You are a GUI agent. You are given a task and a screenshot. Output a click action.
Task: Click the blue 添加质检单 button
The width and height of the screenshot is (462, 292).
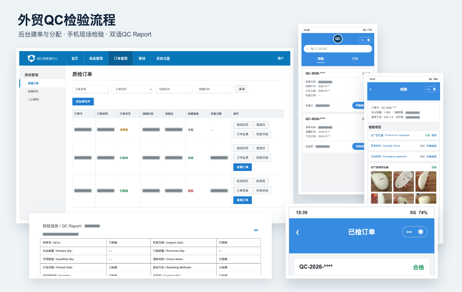83,101
